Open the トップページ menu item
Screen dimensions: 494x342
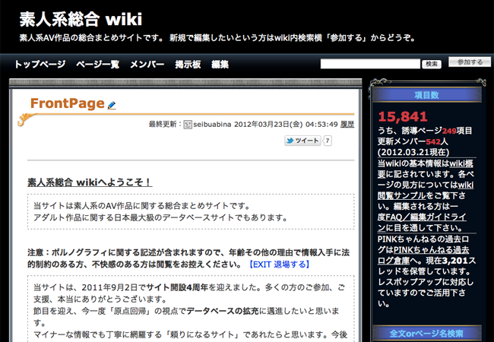[40, 65]
